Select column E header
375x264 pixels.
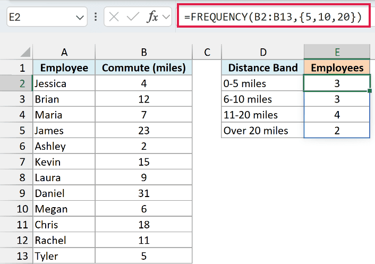click(337, 52)
